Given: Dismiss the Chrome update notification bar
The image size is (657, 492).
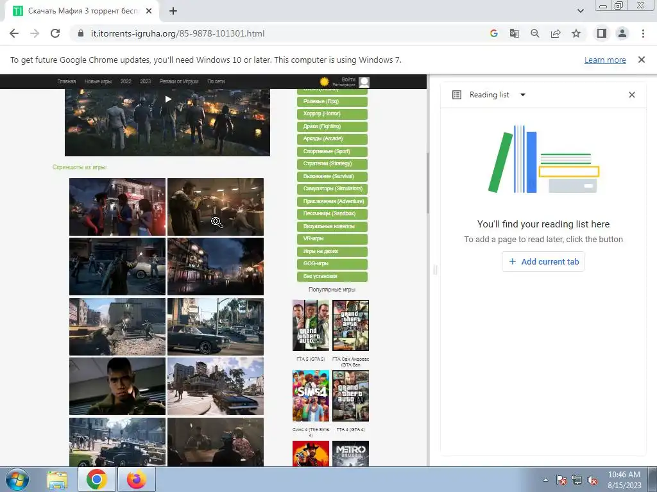Looking at the screenshot, I should tap(642, 60).
